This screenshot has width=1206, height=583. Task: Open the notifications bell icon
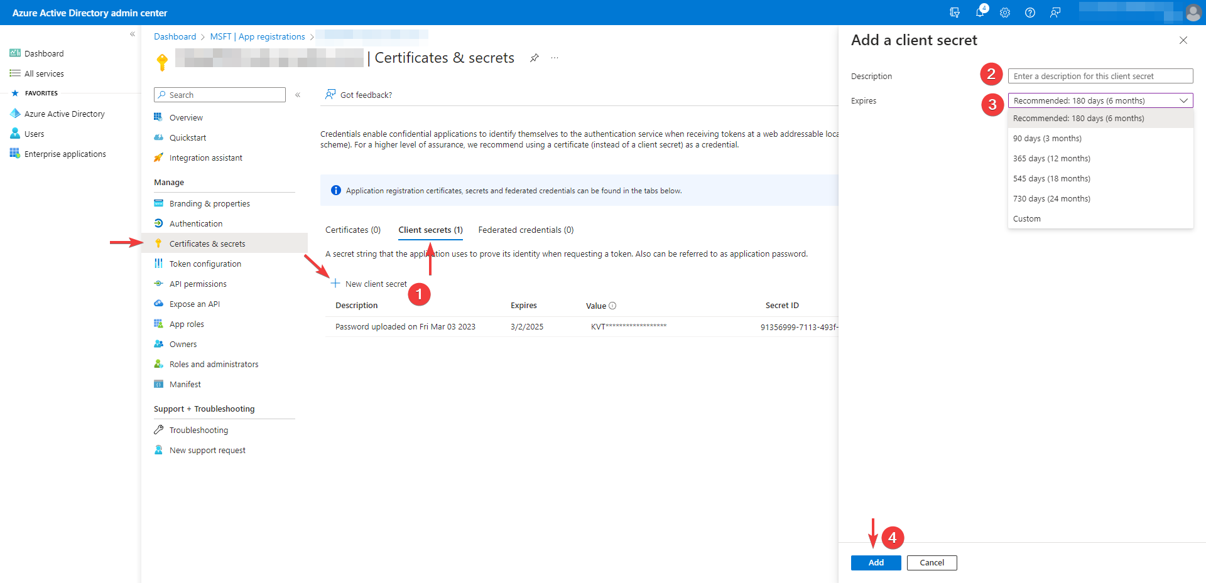[980, 13]
